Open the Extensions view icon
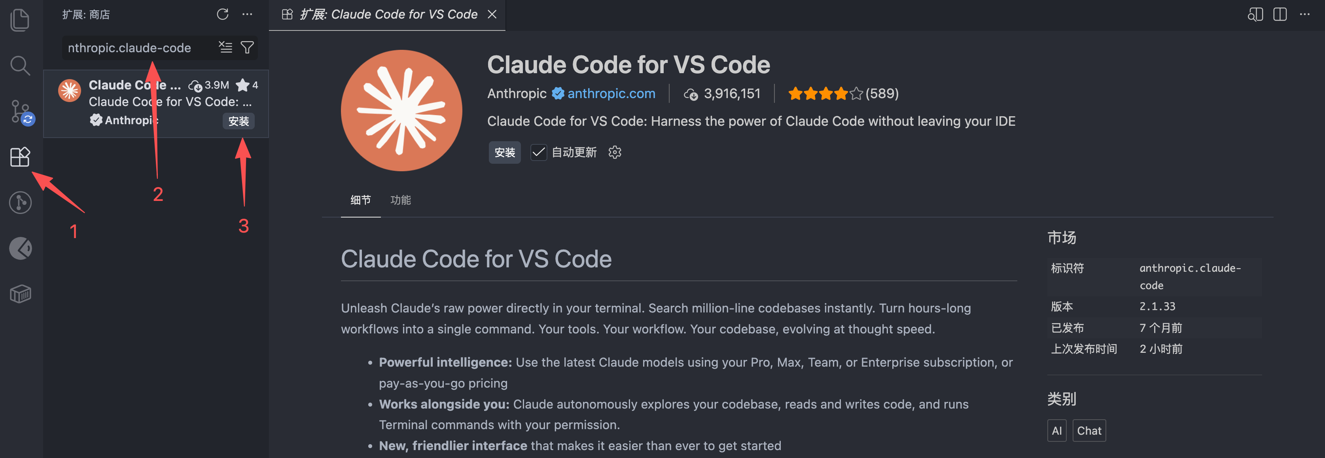This screenshot has height=458, width=1325. tap(20, 157)
